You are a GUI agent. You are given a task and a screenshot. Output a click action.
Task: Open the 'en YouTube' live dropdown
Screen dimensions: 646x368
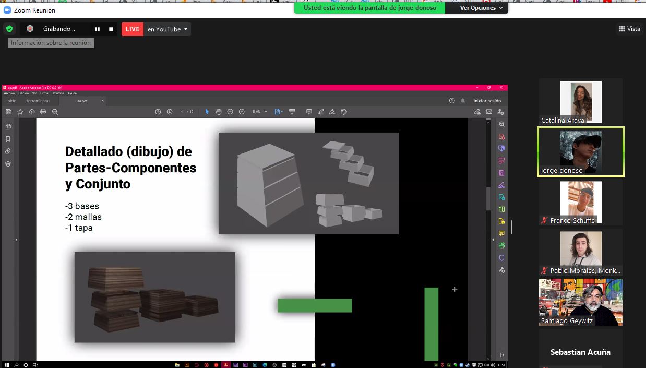click(x=168, y=29)
